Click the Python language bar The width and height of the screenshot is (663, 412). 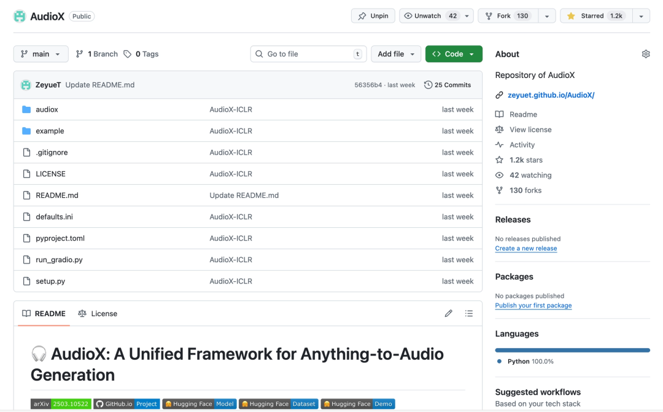[x=572, y=350]
